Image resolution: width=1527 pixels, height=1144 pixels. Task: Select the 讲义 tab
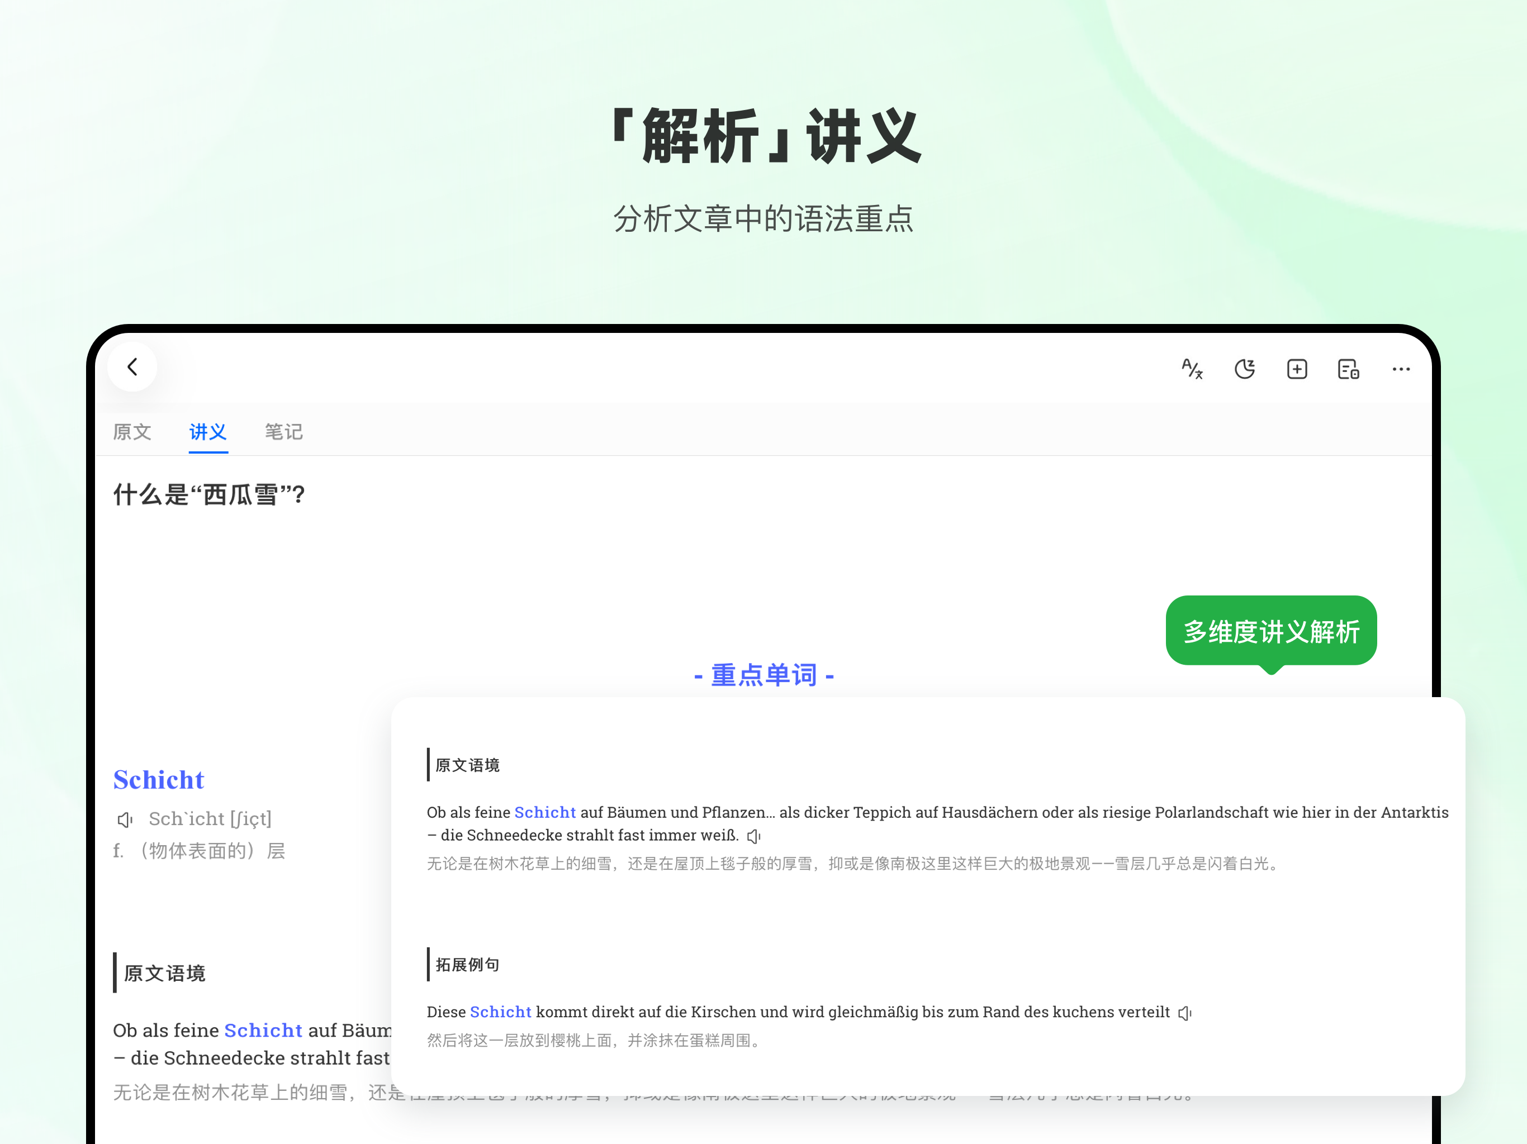(208, 432)
